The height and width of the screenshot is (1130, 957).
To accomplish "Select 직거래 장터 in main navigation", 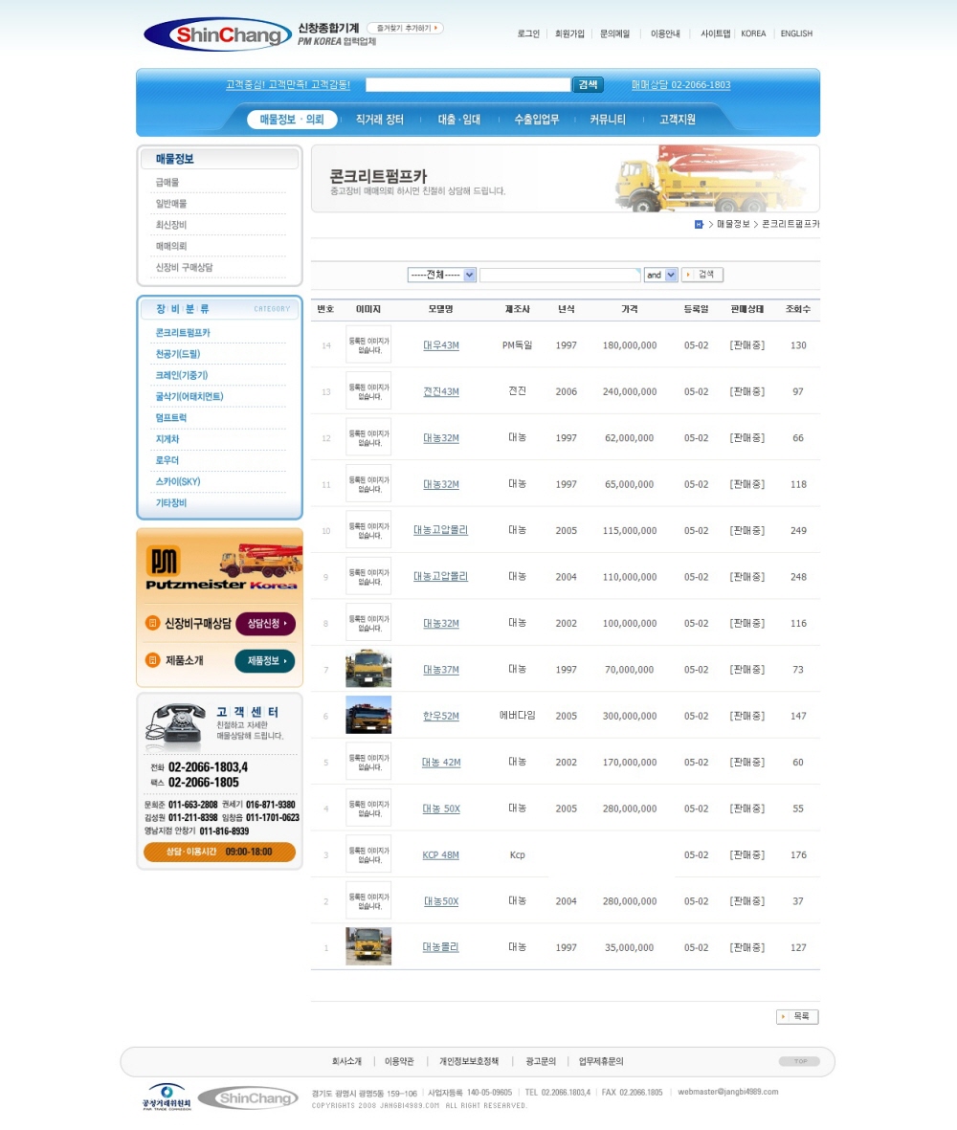I will tap(380, 120).
